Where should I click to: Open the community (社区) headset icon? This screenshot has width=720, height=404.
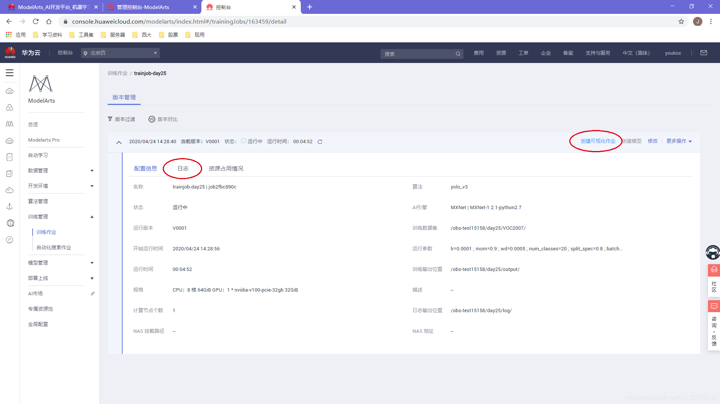714,270
